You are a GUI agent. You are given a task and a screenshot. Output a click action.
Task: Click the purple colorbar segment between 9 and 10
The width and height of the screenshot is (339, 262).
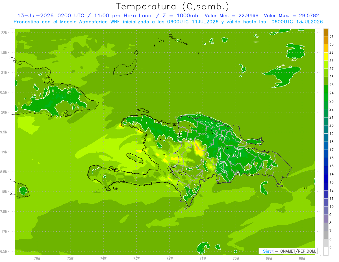[x=326, y=211]
